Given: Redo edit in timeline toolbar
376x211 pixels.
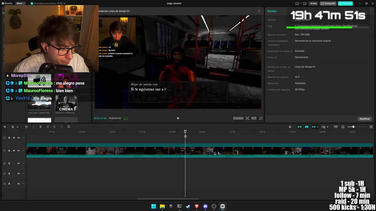Looking at the screenshot, I should coord(33,127).
